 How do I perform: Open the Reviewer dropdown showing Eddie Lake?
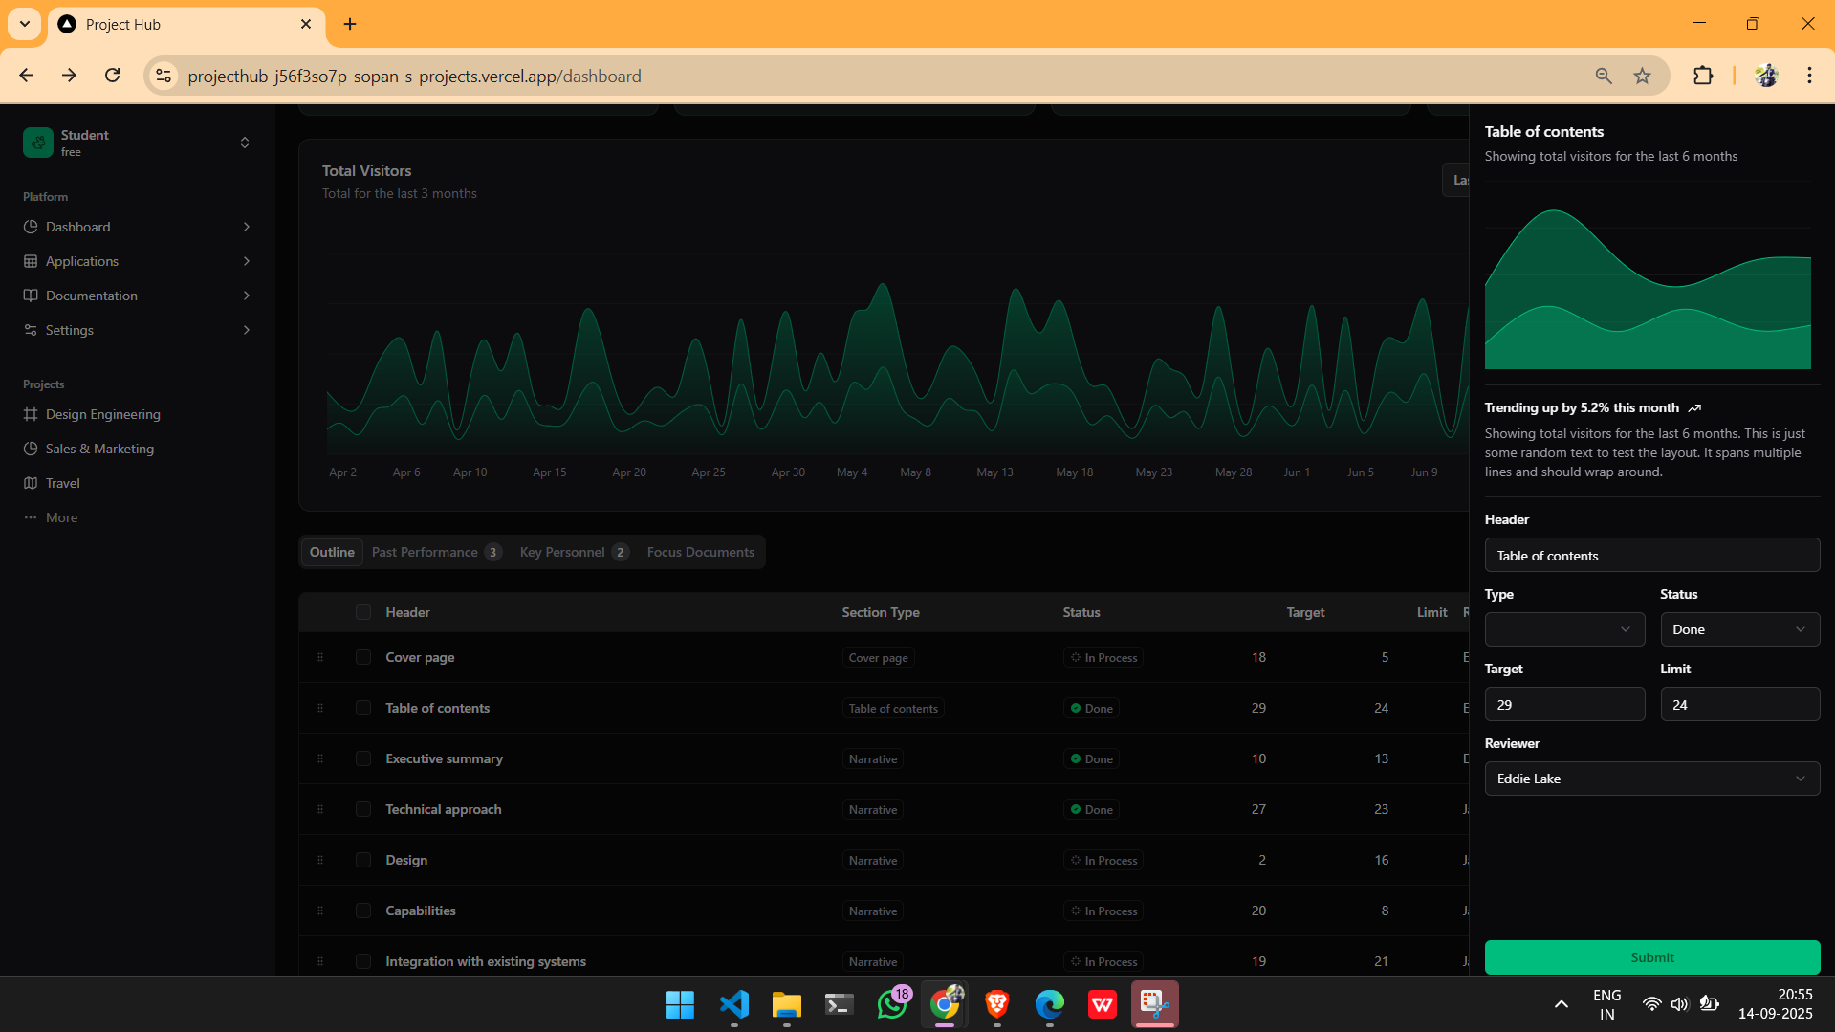coord(1651,779)
